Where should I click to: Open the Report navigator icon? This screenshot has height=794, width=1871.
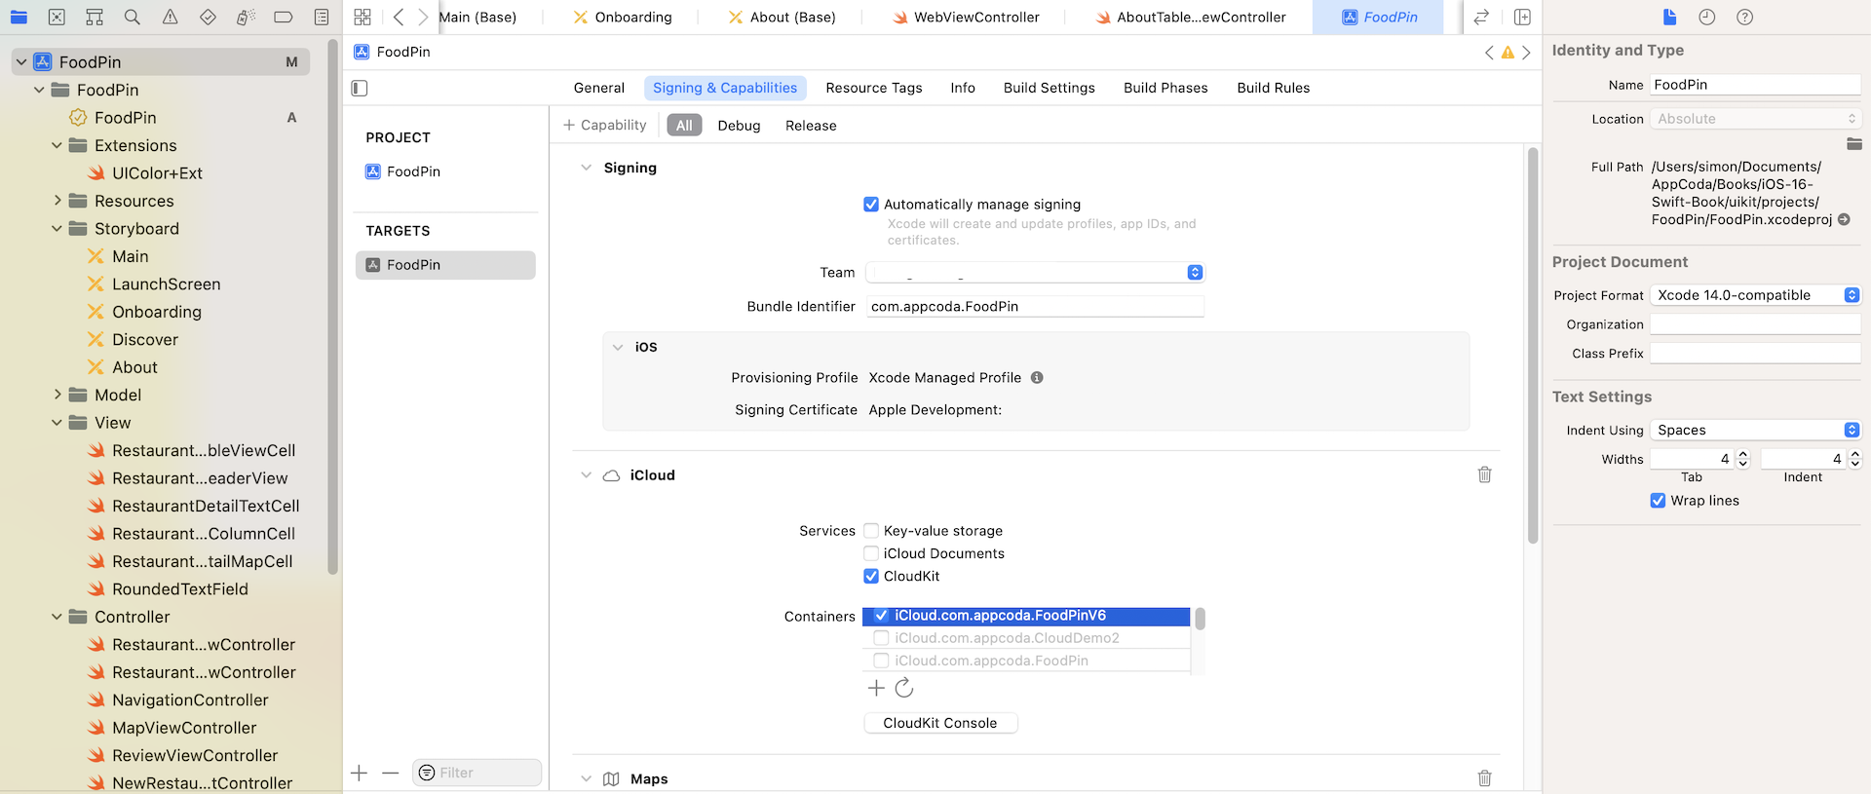(x=322, y=17)
